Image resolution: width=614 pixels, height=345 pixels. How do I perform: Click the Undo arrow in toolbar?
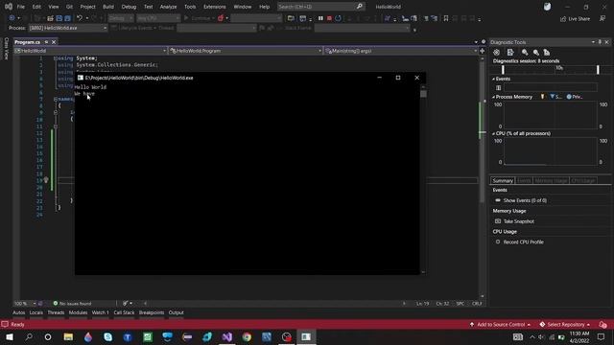(80, 18)
